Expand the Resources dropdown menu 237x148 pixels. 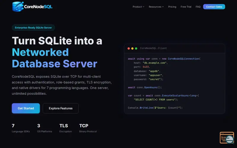click(x=156, y=7)
